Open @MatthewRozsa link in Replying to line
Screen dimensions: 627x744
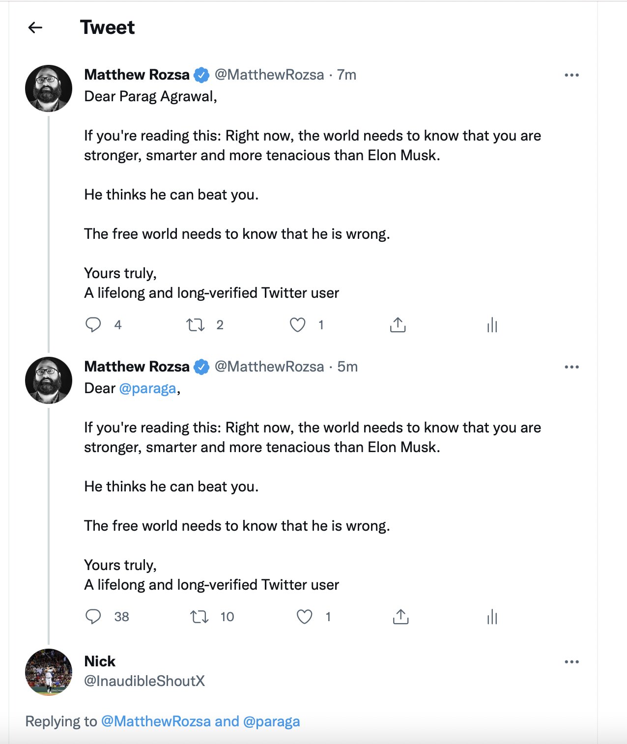pyautogui.click(x=156, y=721)
